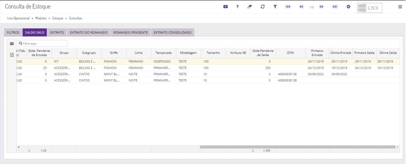Open the column chooser grid icon

[x=11, y=43]
